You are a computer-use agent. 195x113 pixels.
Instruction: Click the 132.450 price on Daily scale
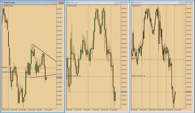coord(124,104)
